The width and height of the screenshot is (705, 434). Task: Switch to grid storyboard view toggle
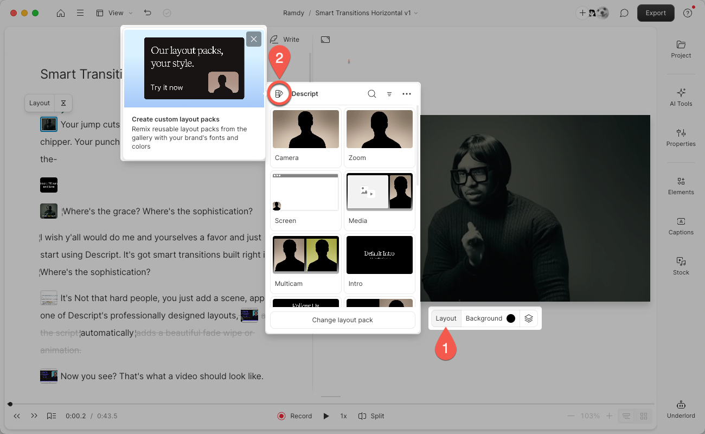pyautogui.click(x=644, y=416)
